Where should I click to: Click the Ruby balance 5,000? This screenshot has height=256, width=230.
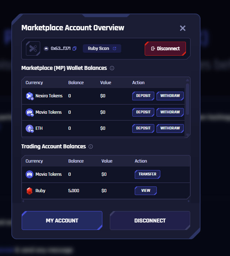click(74, 191)
